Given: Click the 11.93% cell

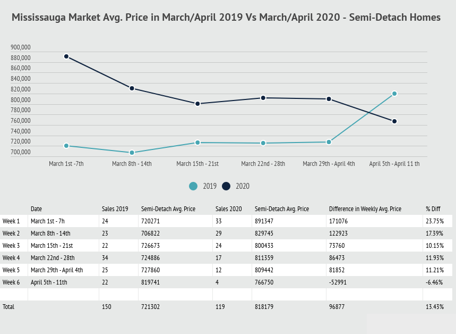Looking at the screenshot, I should [435, 258].
